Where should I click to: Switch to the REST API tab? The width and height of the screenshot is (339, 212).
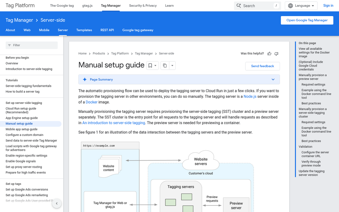[107, 30]
